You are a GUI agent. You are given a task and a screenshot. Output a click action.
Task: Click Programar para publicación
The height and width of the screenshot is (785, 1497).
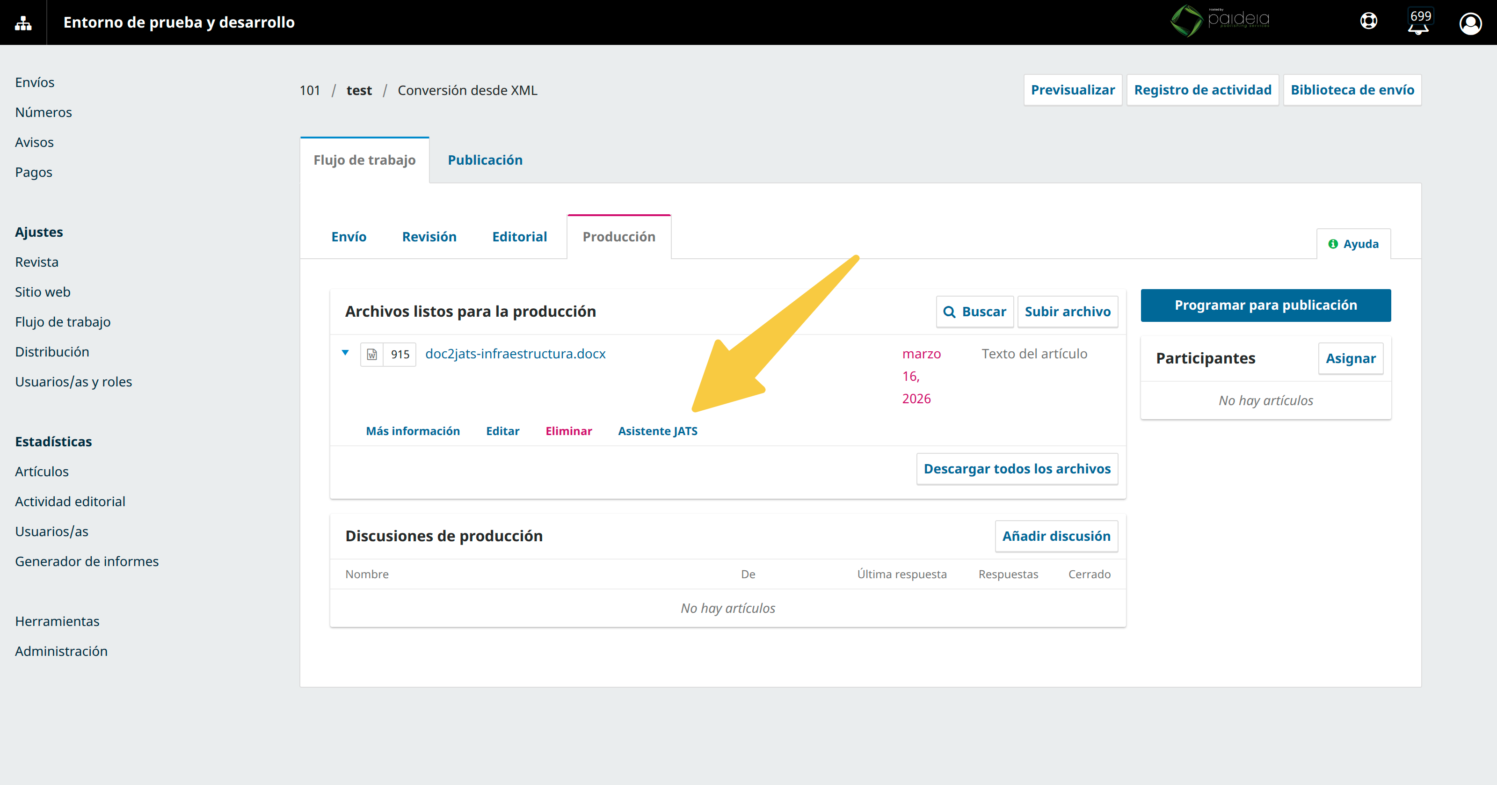pyautogui.click(x=1266, y=305)
